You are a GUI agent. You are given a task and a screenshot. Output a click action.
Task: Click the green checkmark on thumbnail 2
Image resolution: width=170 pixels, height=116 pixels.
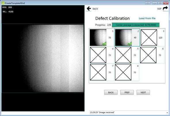click(x=130, y=44)
